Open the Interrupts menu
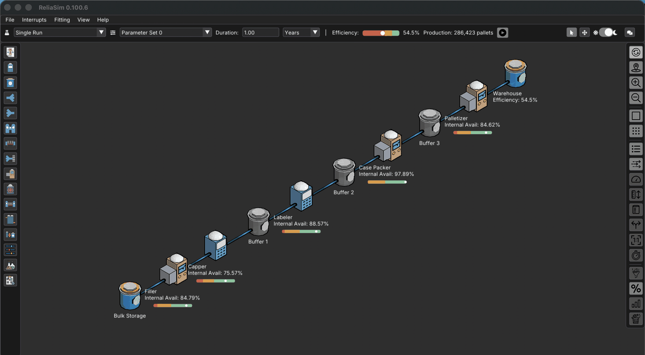 (34, 20)
